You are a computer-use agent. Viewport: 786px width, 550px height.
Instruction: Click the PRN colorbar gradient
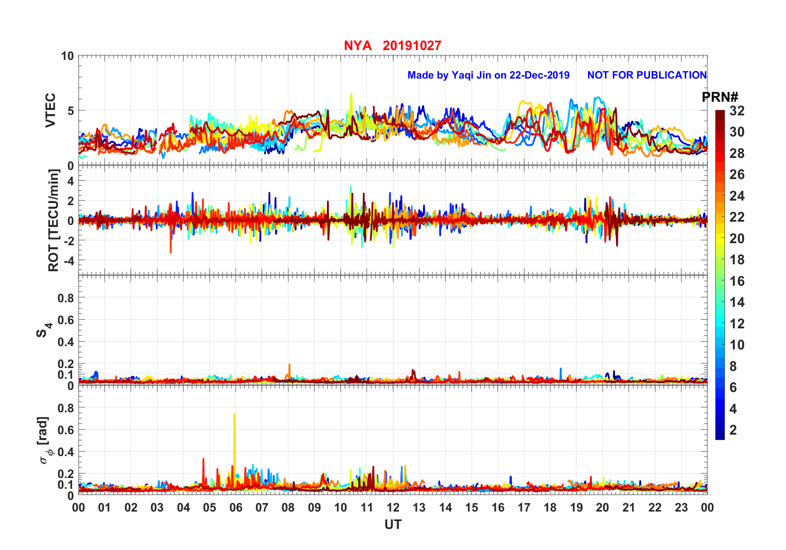point(720,275)
